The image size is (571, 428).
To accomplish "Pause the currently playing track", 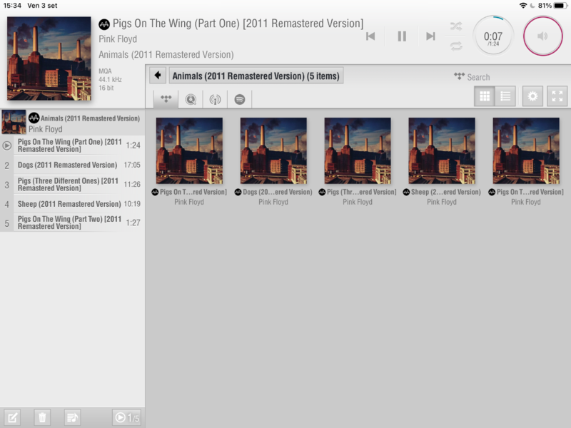I will coord(402,36).
